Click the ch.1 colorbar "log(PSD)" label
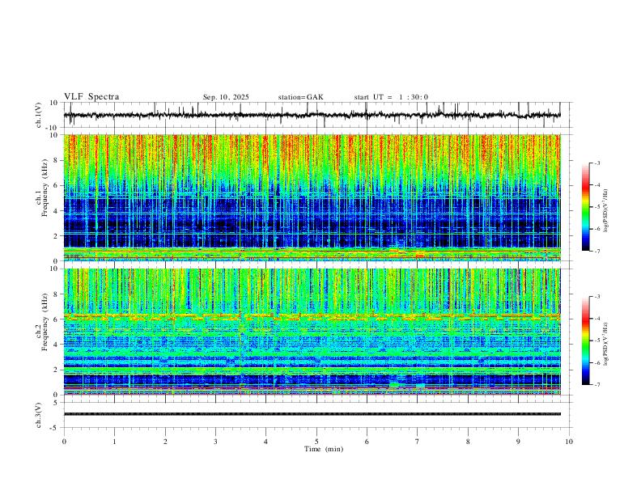641x495 pixels. [x=605, y=211]
